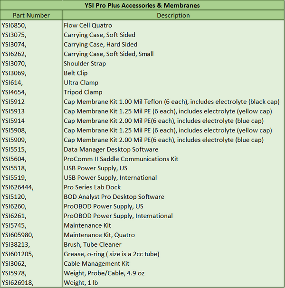Click the YSI5912 part number
This screenshot has width=285, height=288.
click(x=13, y=102)
